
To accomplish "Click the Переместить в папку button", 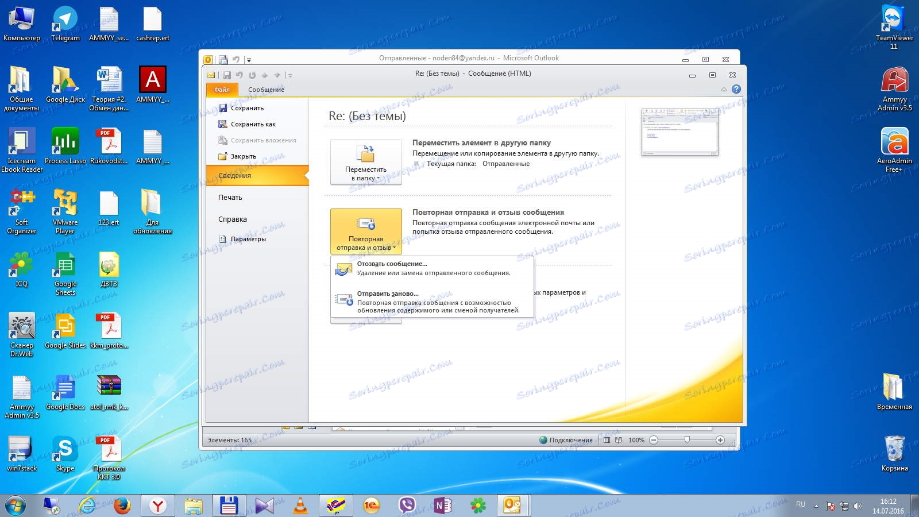I will tap(366, 162).
